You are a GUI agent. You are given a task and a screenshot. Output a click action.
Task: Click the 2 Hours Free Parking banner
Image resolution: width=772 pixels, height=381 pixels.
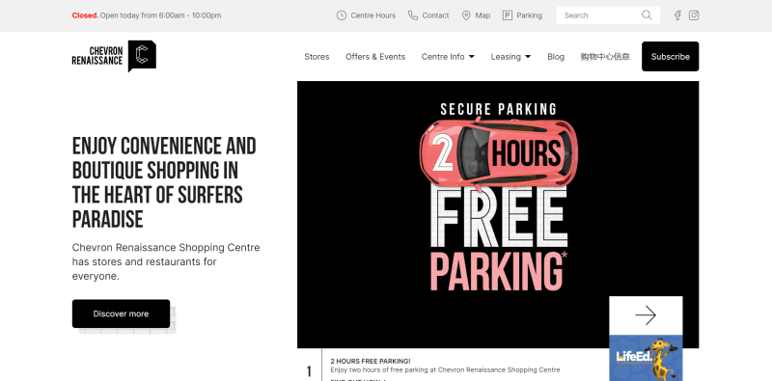tap(498, 214)
